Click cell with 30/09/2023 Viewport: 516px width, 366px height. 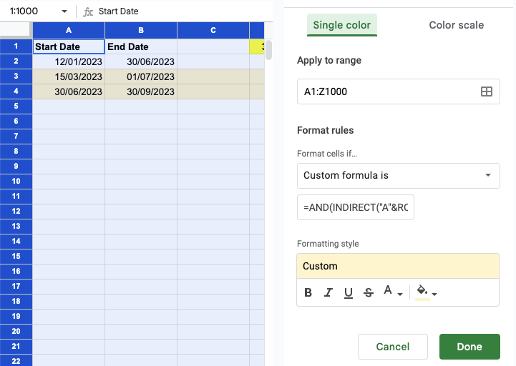pos(141,91)
